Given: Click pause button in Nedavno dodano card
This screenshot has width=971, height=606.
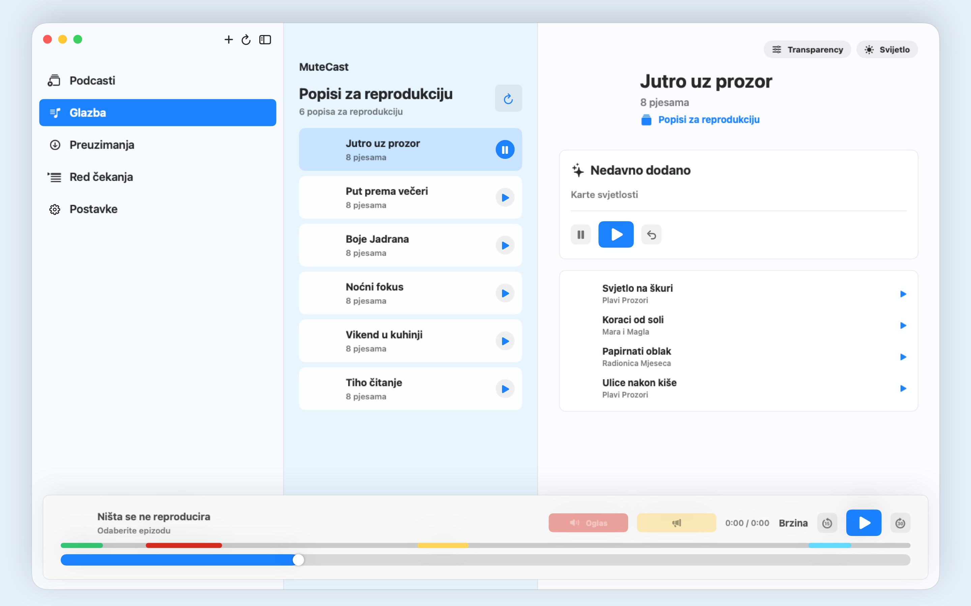Looking at the screenshot, I should [x=581, y=234].
